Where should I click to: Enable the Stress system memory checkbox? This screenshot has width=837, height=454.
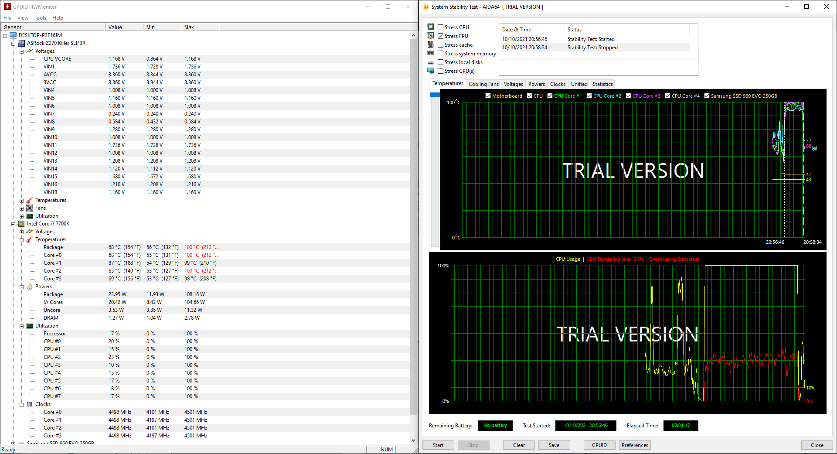pyautogui.click(x=440, y=53)
